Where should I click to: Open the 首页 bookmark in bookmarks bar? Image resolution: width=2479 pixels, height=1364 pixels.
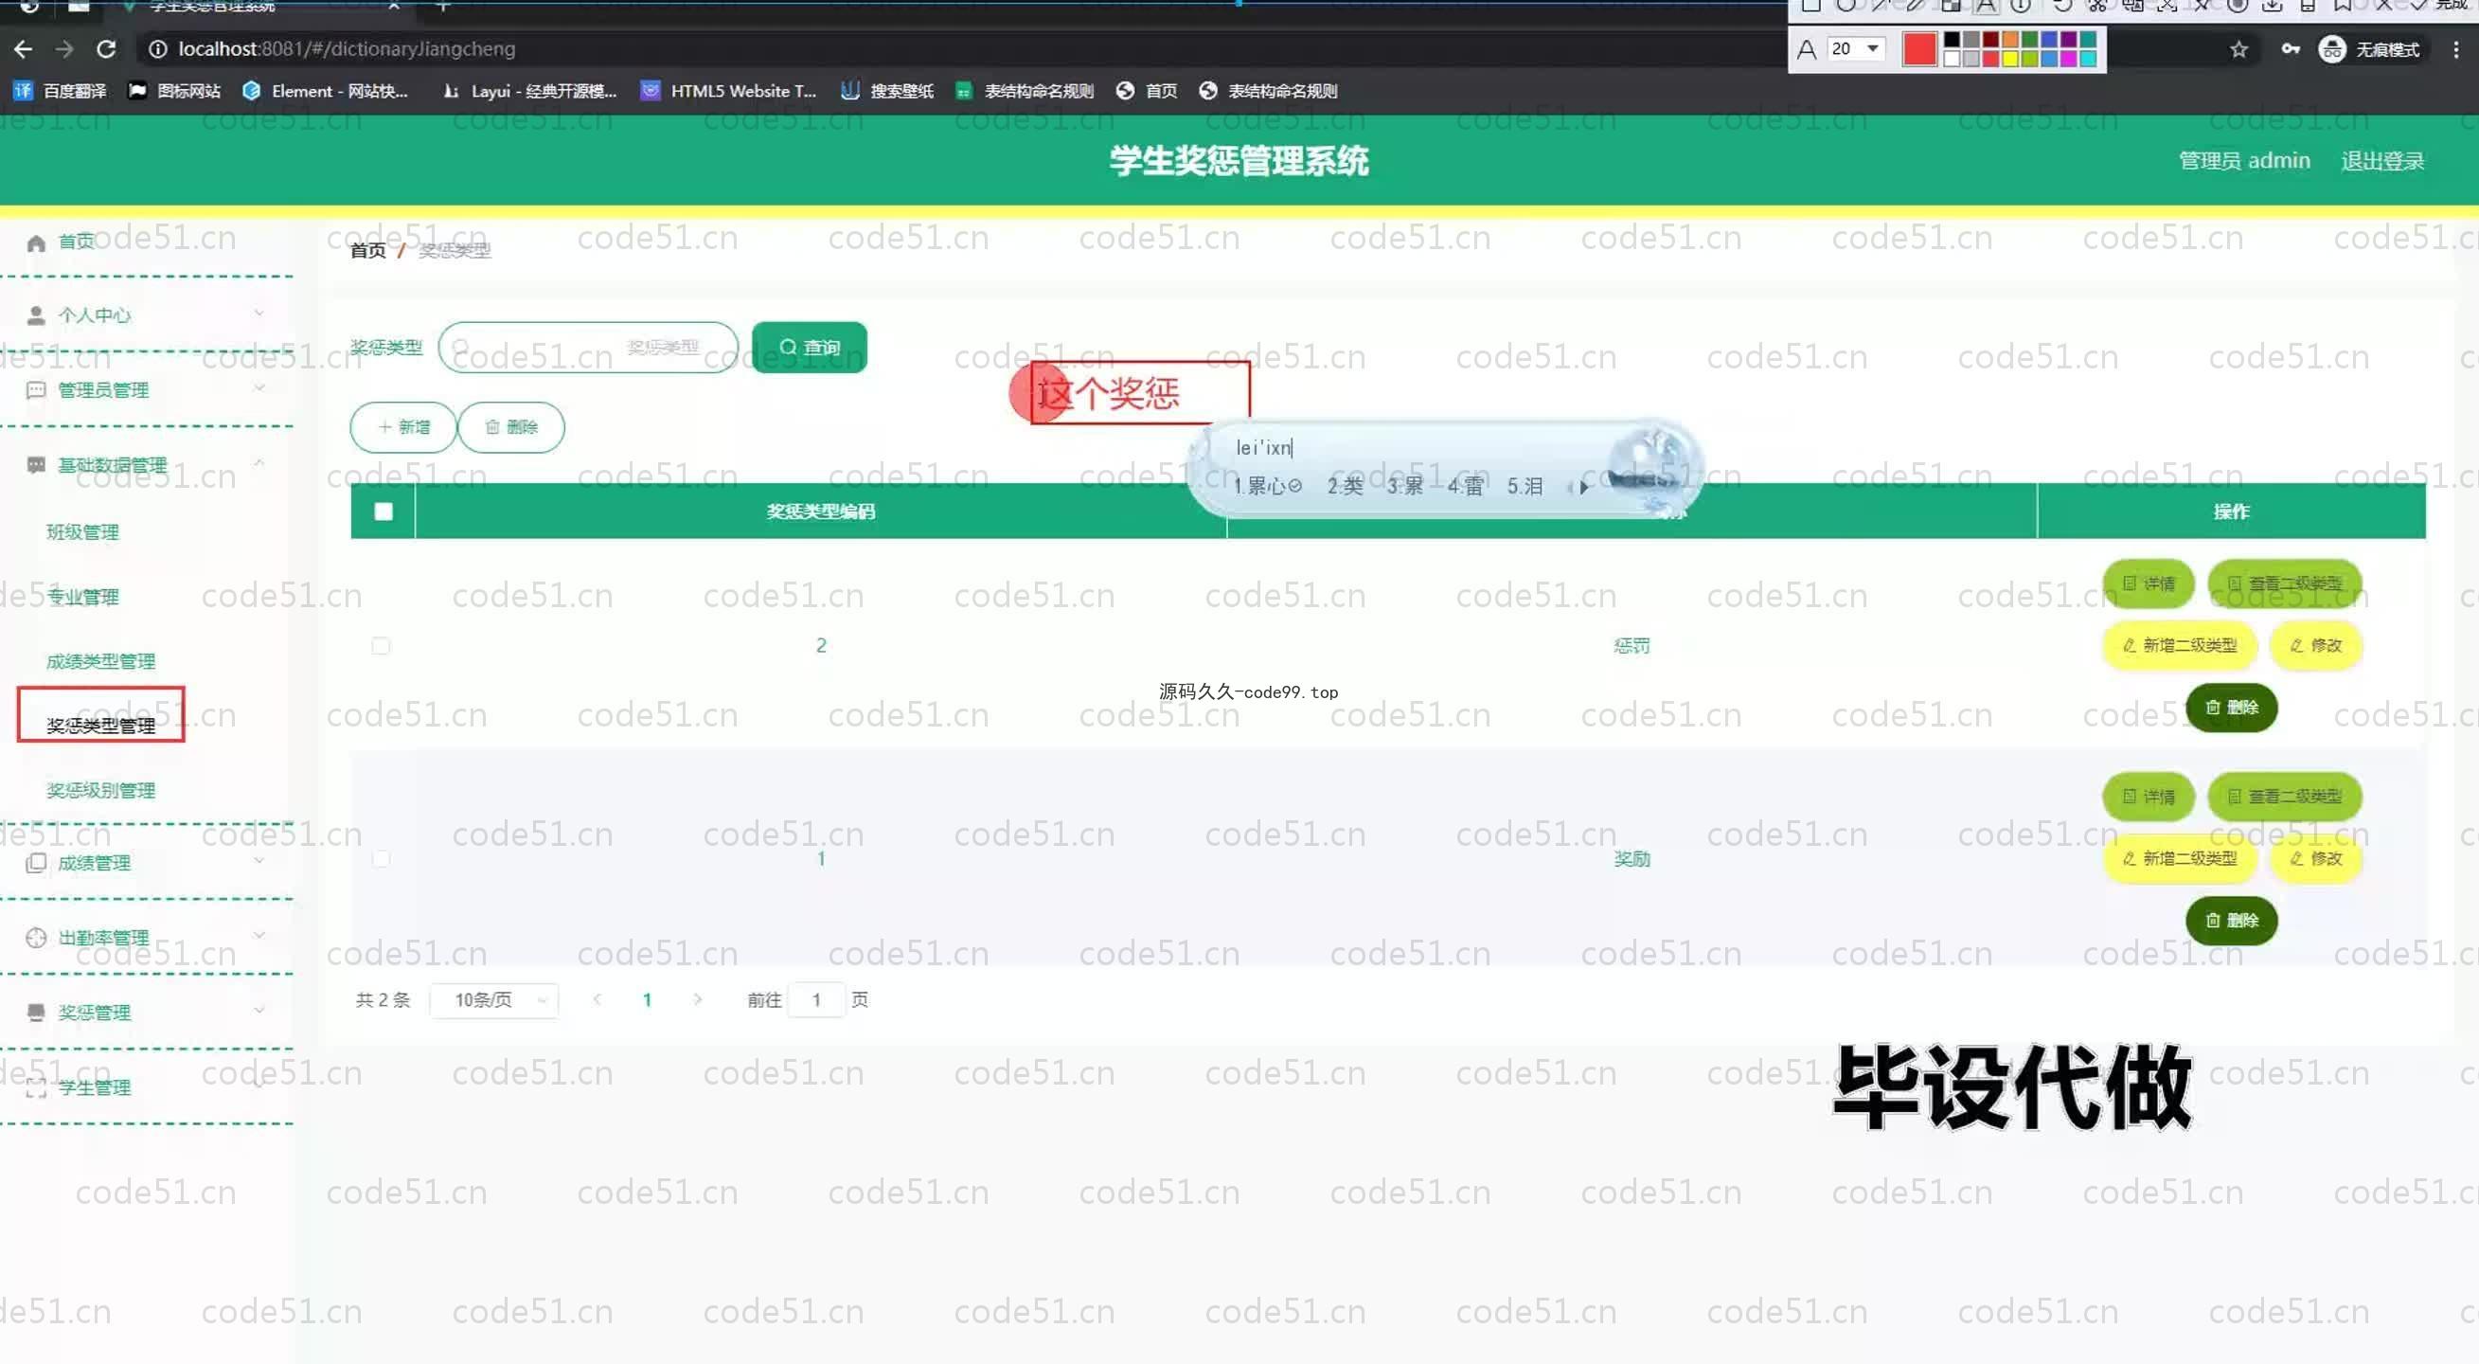pyautogui.click(x=1146, y=91)
